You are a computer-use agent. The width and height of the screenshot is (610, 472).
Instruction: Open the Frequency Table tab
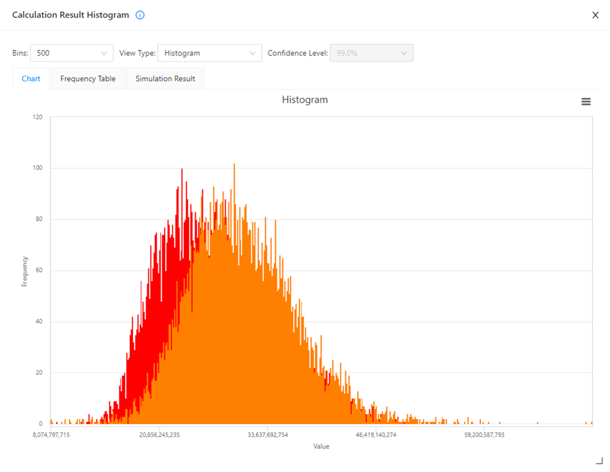[x=88, y=79]
